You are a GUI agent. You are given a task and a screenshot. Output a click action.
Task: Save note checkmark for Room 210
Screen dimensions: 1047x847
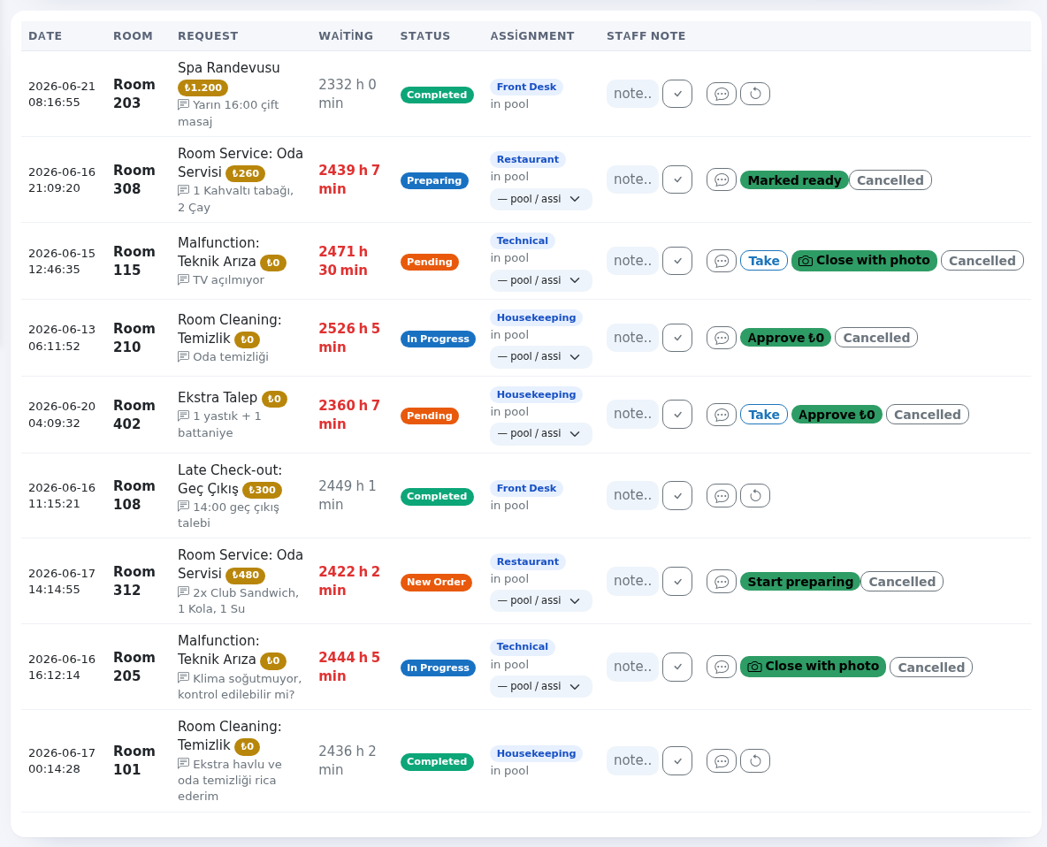[677, 338]
